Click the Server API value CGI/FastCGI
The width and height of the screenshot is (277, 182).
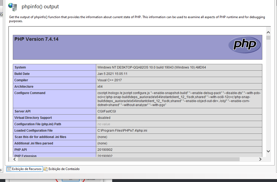[107, 111]
